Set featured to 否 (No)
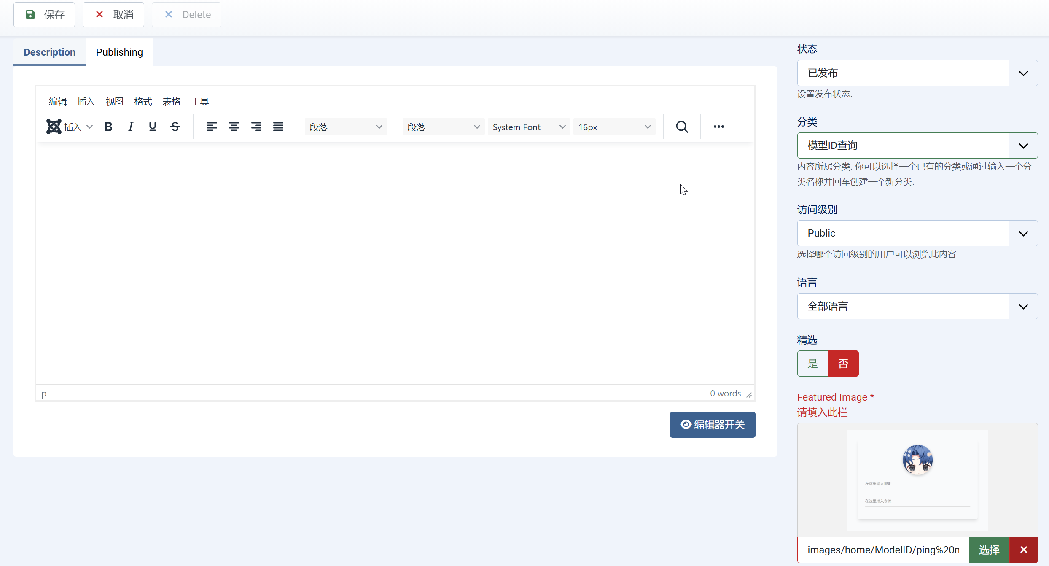 [x=843, y=364]
